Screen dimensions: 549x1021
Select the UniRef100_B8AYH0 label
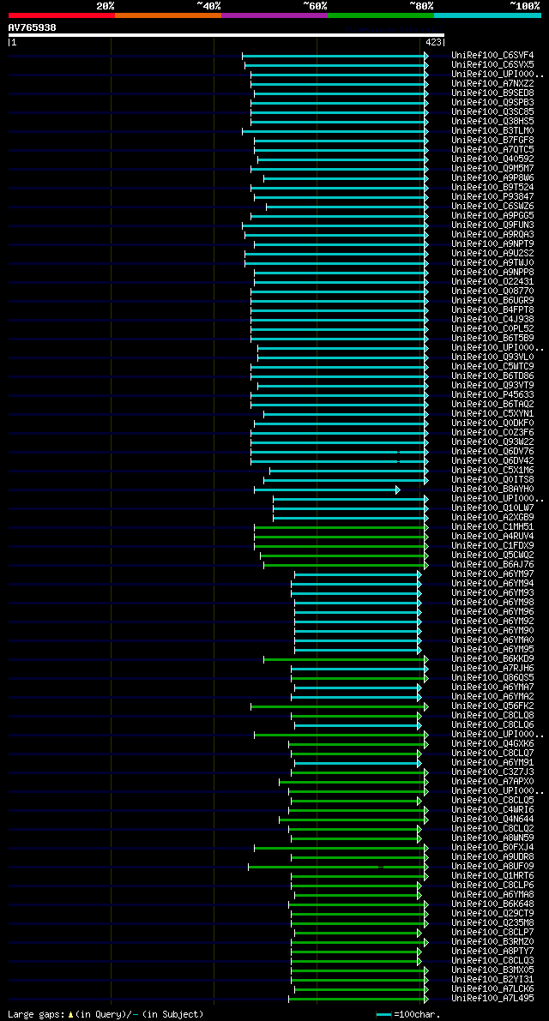[492, 489]
